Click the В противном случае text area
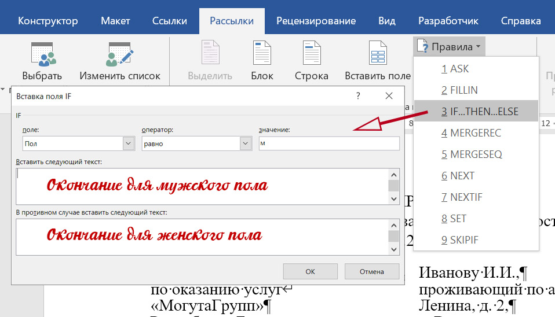This screenshot has height=317, width=555. 201,236
